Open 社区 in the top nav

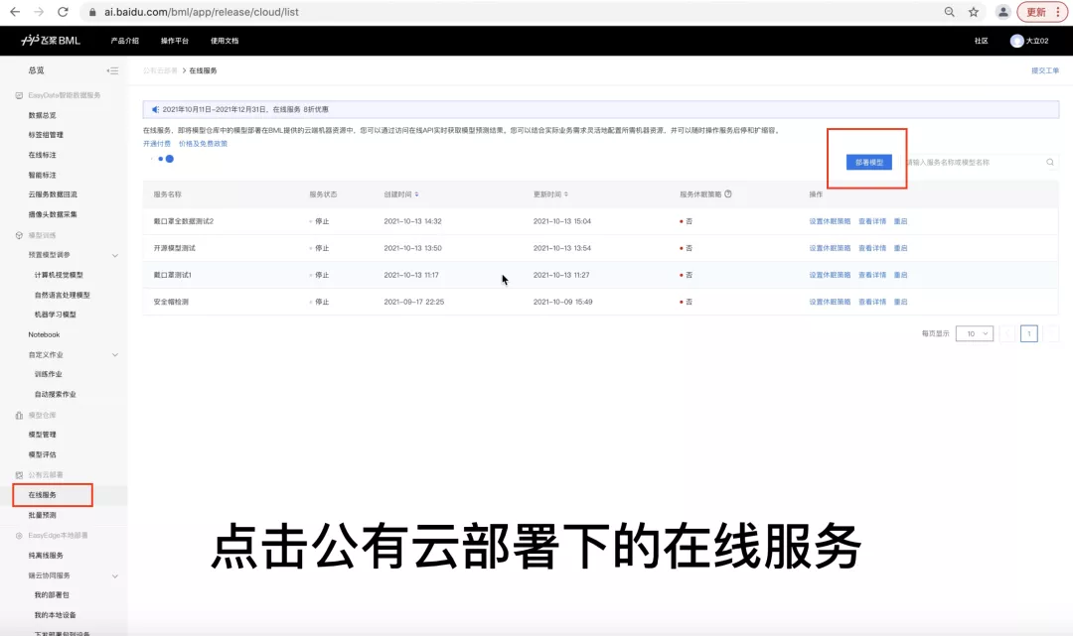(x=982, y=41)
